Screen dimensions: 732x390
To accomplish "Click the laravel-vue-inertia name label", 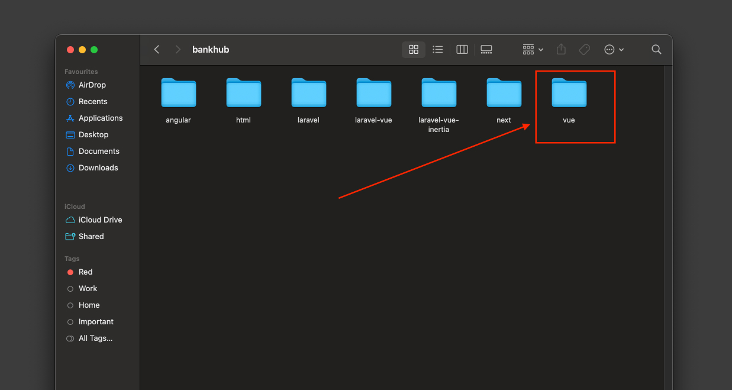I will pos(438,125).
